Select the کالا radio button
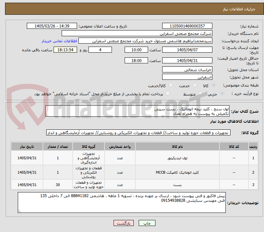 click(213, 85)
